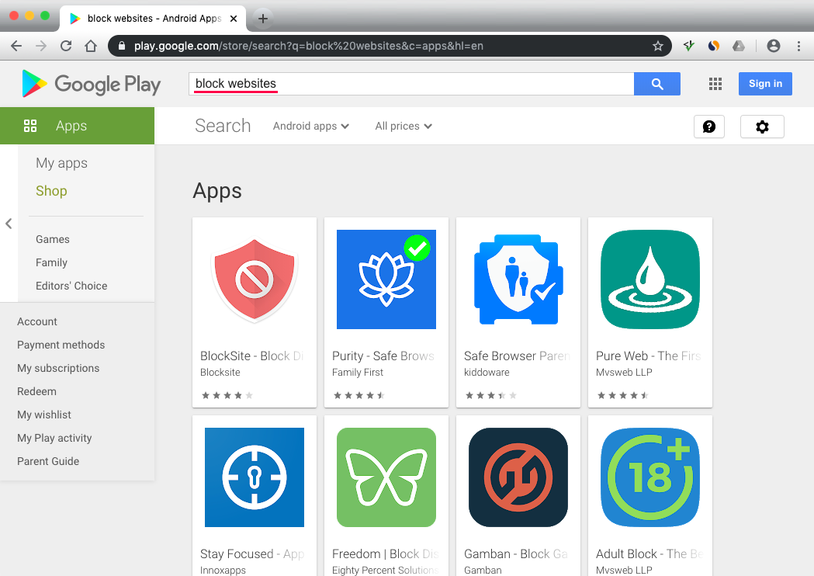Open the Purity lotus app icon
The height and width of the screenshot is (576, 814).
point(386,279)
